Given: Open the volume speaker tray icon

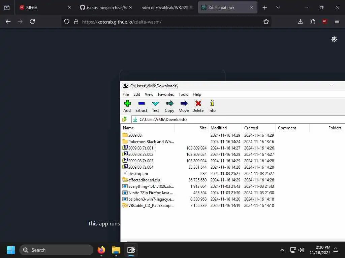Looking at the screenshot, I should click(301, 250).
